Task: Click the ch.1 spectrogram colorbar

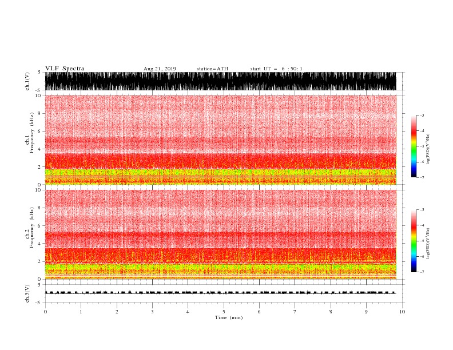Action: coord(414,146)
